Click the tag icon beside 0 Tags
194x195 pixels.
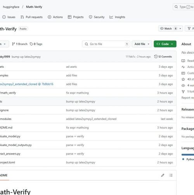tap(31, 44)
